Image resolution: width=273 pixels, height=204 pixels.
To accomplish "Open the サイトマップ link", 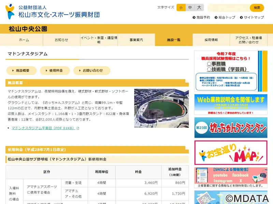I will (254, 18).
